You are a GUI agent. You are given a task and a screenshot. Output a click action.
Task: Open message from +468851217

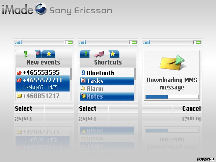(43, 96)
